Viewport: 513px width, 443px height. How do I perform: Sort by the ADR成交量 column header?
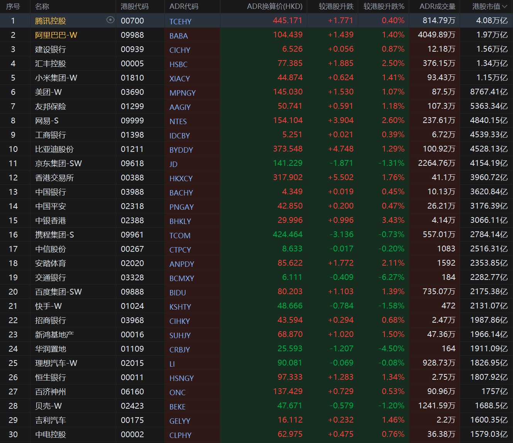tap(437, 7)
